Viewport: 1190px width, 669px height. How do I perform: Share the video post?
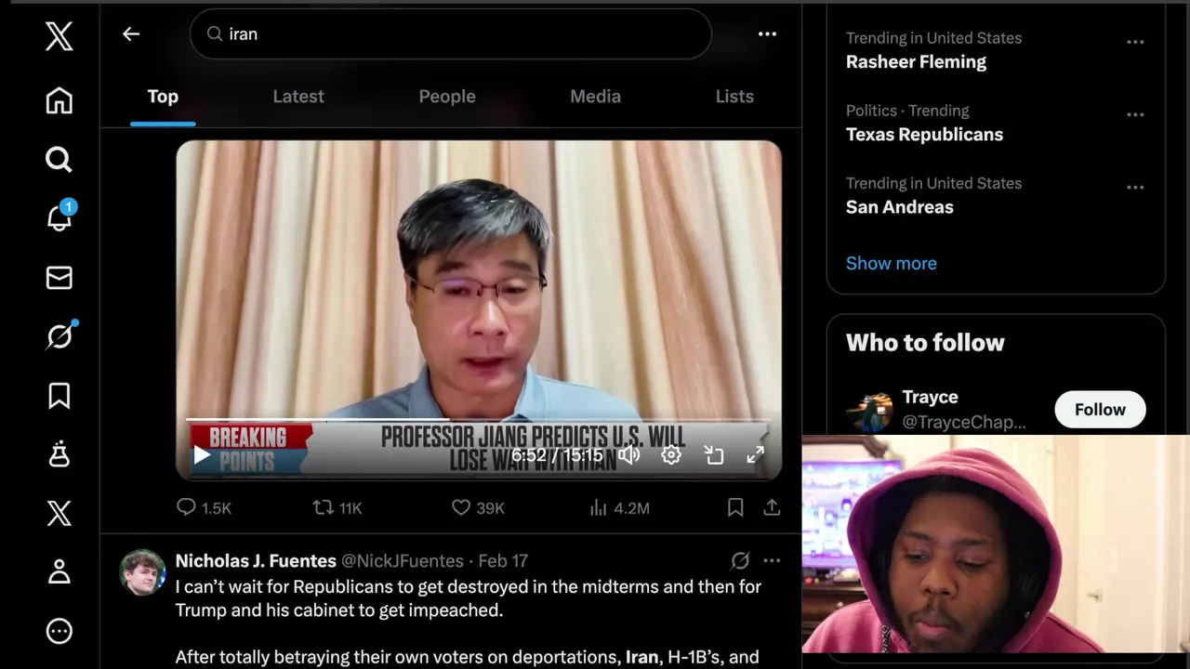[x=772, y=507]
